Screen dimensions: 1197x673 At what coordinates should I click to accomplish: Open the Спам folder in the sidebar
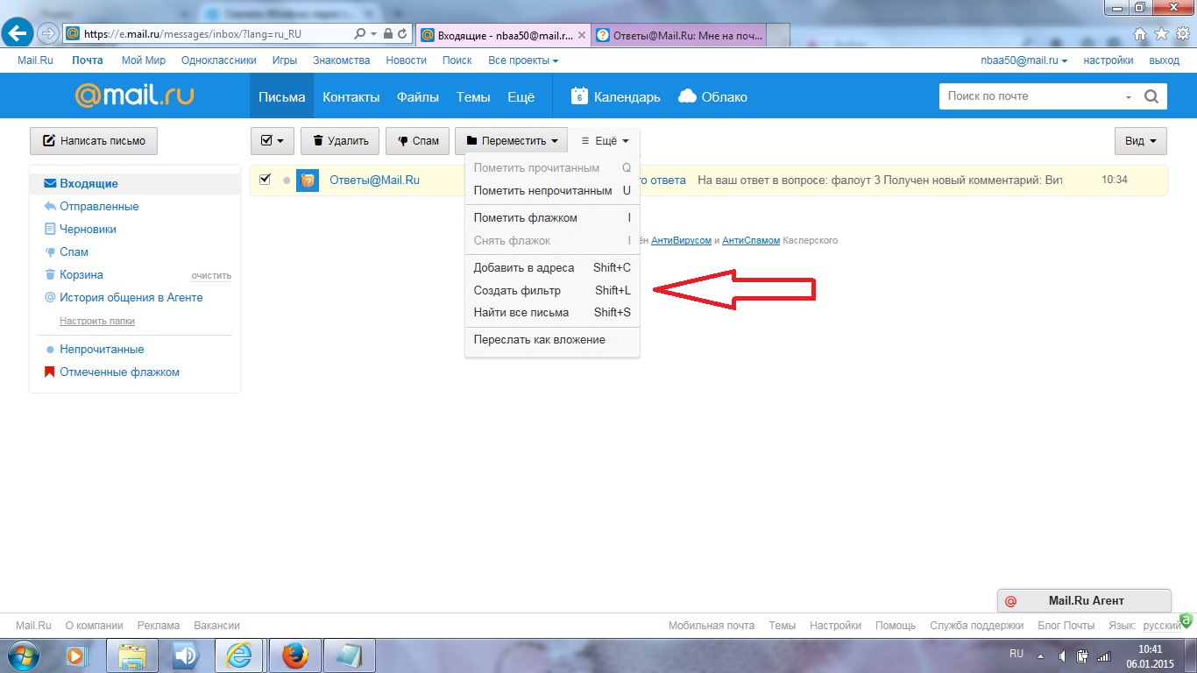[74, 252]
